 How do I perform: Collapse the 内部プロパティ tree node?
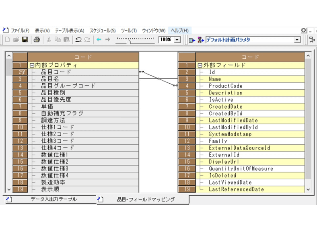coord(32,65)
